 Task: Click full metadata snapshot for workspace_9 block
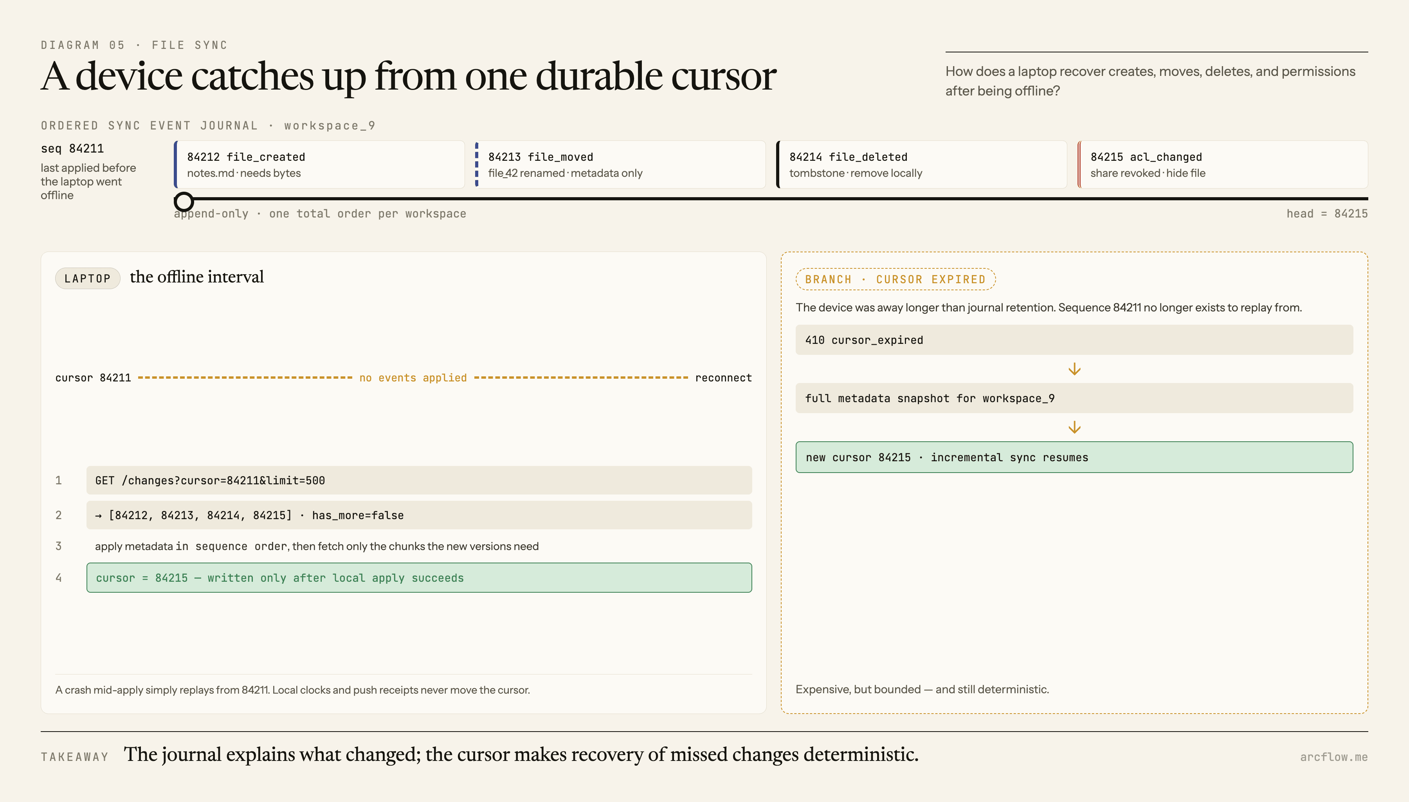[x=1074, y=398]
